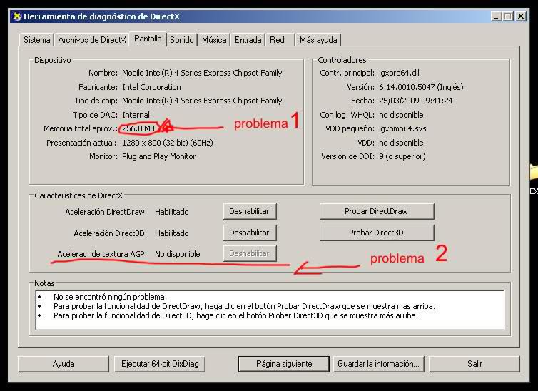Screen dimensions: 538x391
Task: Click note 'No se encontró ningún problema.'
Action: click(110, 297)
